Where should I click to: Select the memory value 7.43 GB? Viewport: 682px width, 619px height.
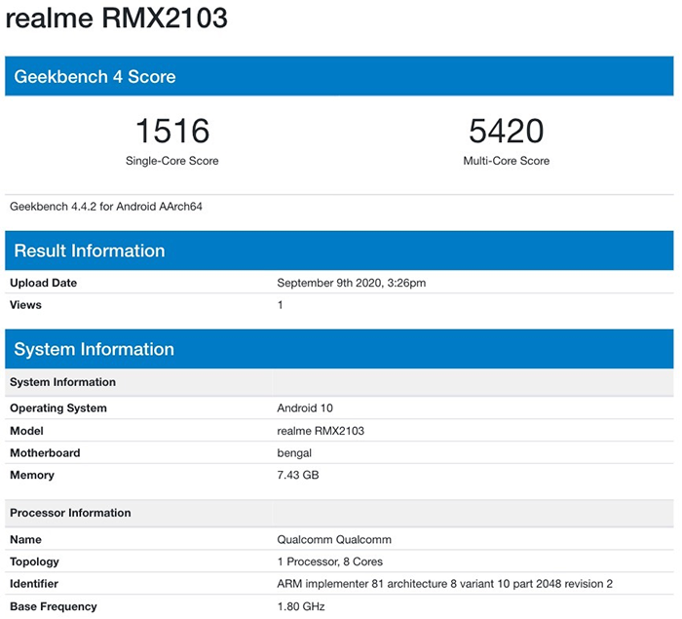[298, 475]
